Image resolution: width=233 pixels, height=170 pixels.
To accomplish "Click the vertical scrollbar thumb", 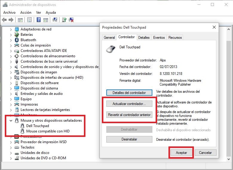I will (x=229, y=98).
